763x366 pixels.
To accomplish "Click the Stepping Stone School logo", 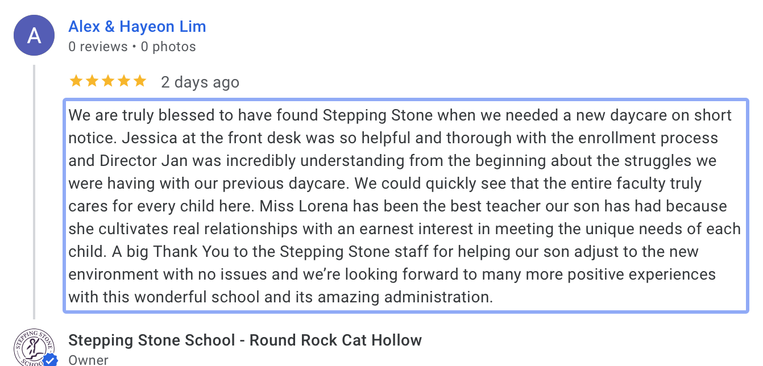I will 34,347.
